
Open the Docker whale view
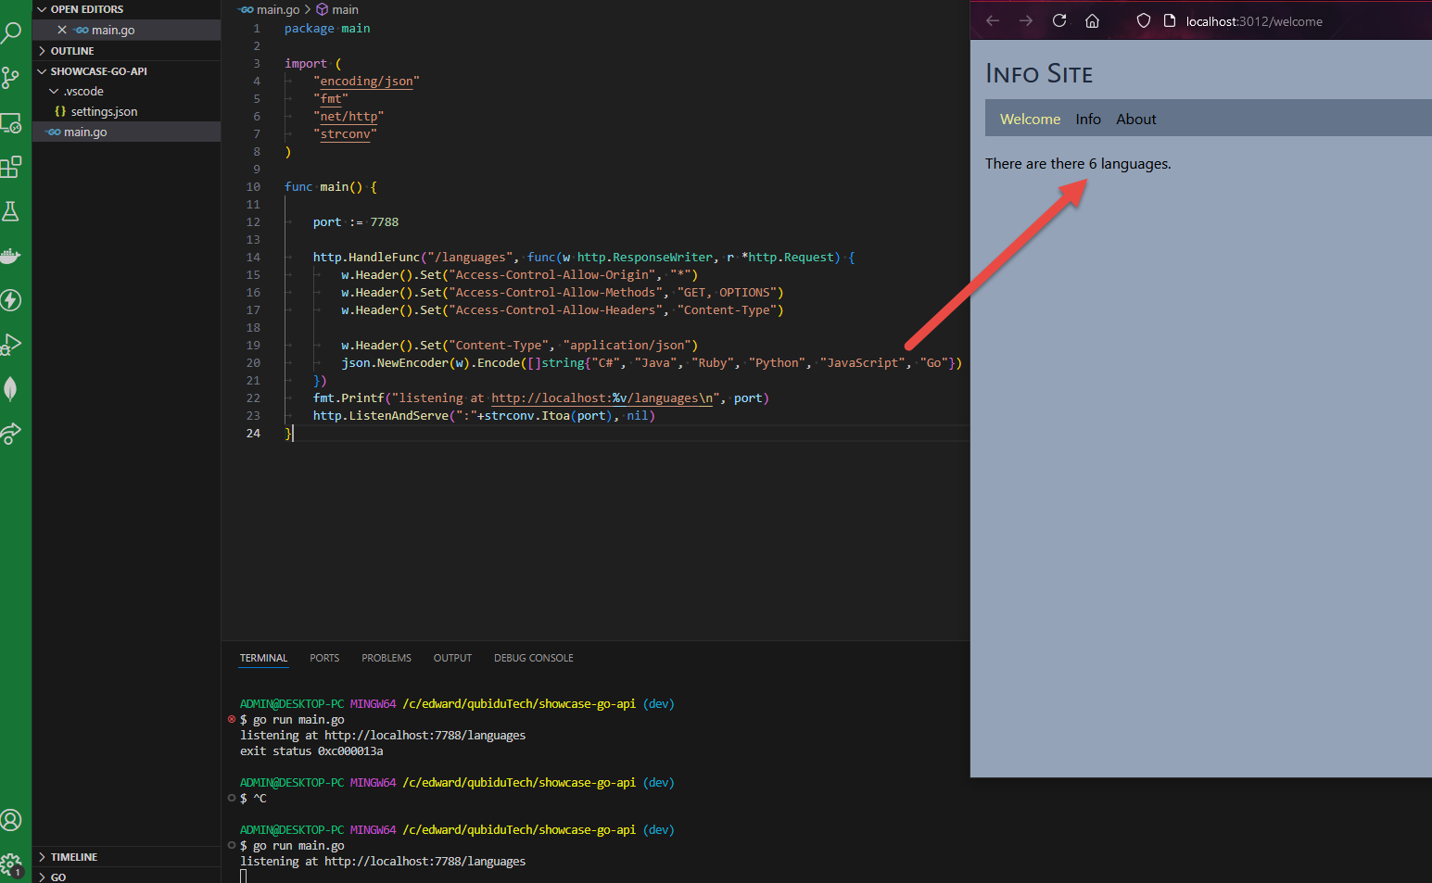pos(11,256)
